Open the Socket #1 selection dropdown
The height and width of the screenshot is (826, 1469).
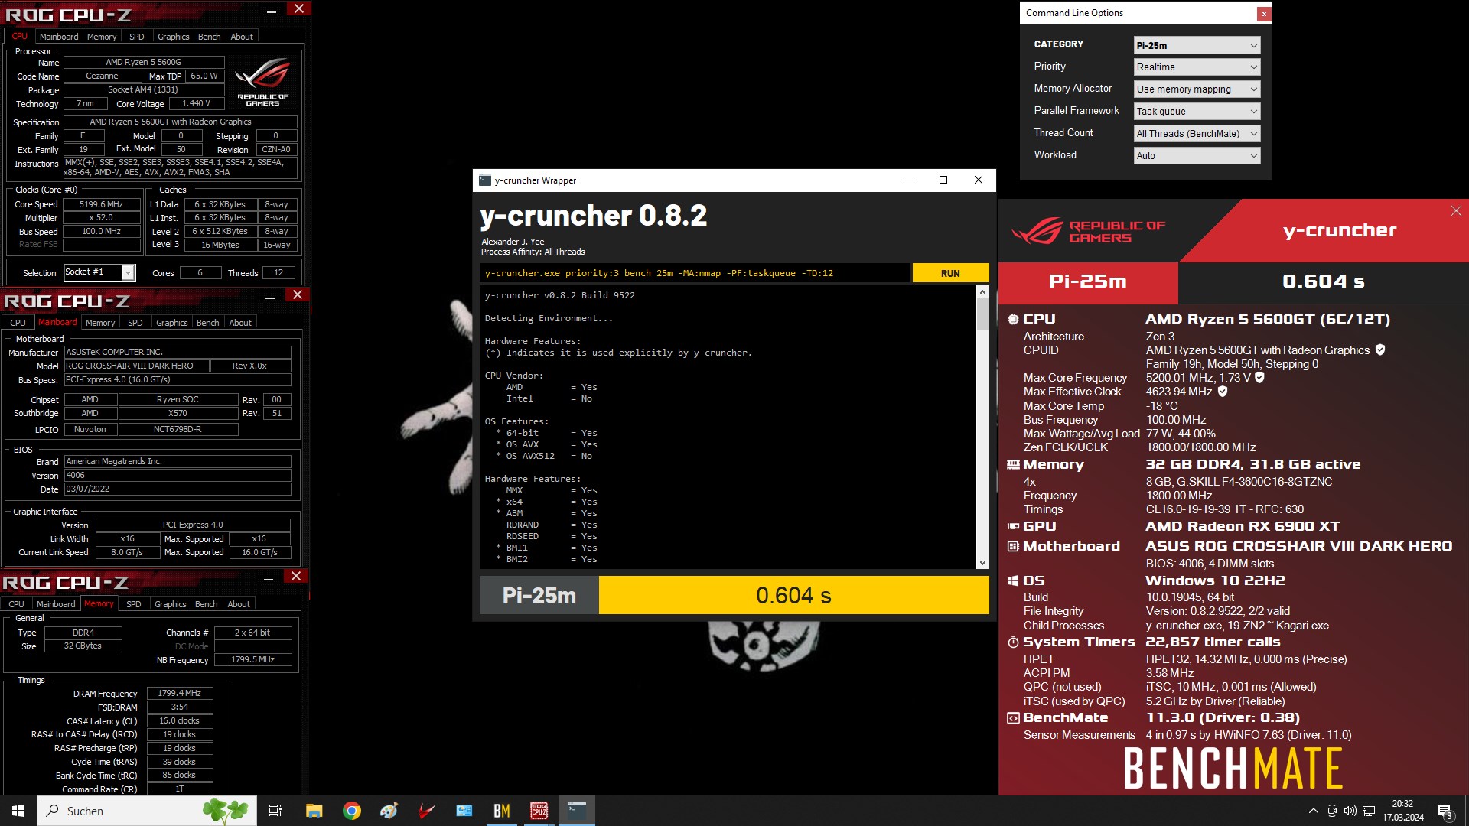pyautogui.click(x=99, y=272)
